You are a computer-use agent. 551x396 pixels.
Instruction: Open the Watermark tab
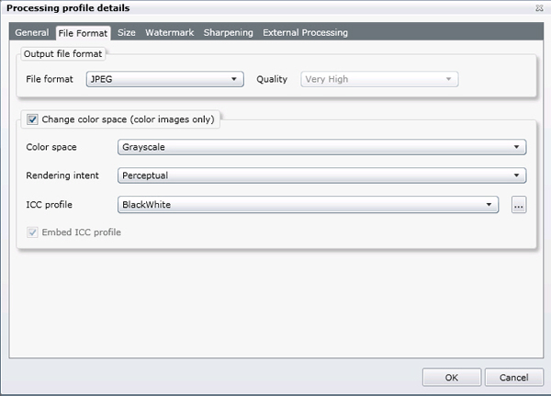[169, 33]
